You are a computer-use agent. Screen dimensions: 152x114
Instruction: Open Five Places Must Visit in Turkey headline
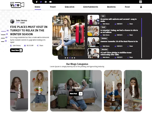pyautogui.click(x=29, y=31)
